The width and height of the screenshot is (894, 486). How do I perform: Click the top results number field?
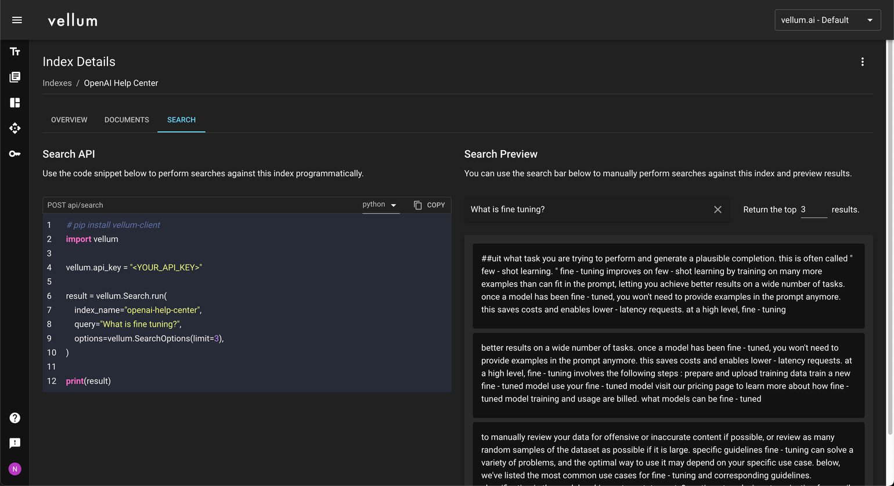tap(814, 209)
